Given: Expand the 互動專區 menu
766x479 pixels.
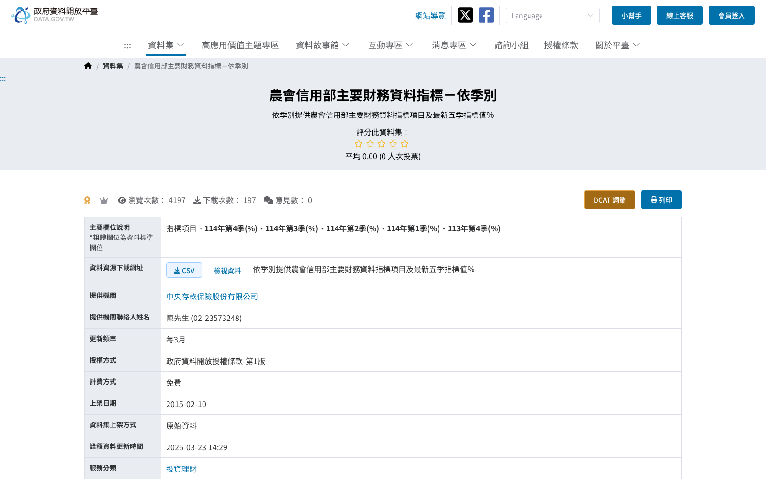Looking at the screenshot, I should (x=391, y=45).
